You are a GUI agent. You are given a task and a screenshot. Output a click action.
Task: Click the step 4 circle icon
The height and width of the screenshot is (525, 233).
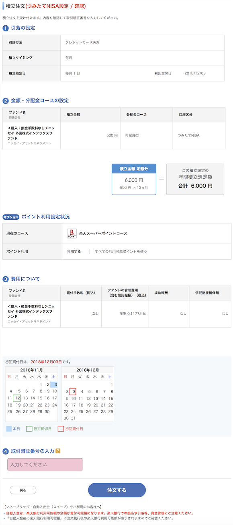[6, 451]
